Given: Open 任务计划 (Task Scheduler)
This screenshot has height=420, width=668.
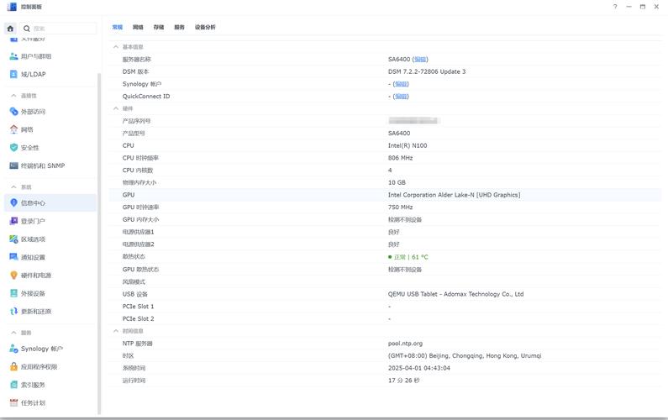Looking at the screenshot, I should [x=33, y=403].
